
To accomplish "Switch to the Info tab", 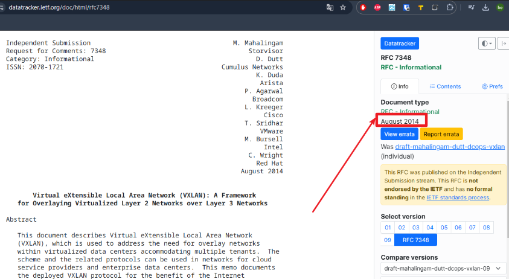I will (x=400, y=86).
